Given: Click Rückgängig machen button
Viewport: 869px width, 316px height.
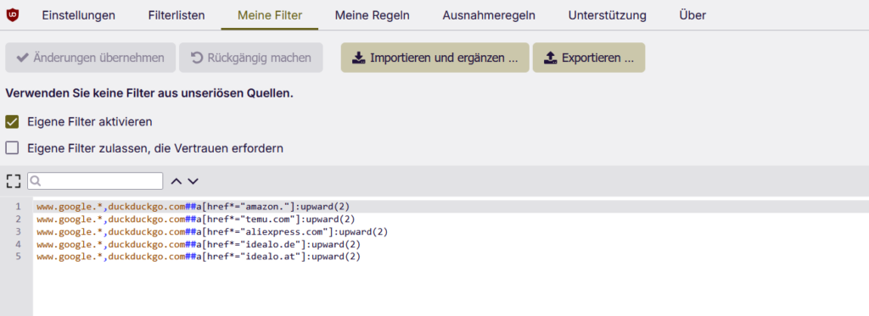Looking at the screenshot, I should [250, 58].
